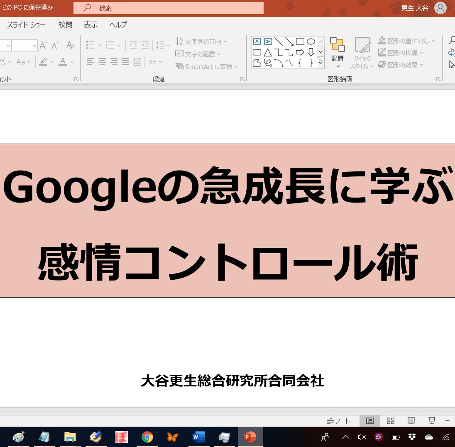The height and width of the screenshot is (447, 455).
Task: Expand the shapes gallery with More arrow
Action: 320,63
